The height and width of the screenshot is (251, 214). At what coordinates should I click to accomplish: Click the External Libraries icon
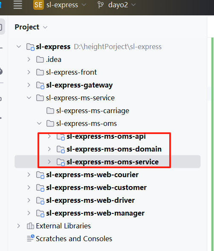coord(30,226)
